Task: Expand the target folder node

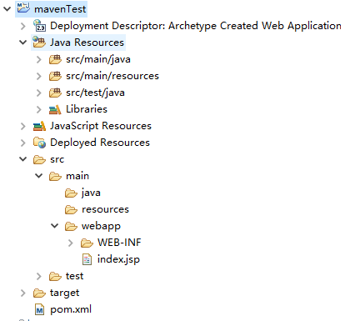Action: click(x=23, y=293)
